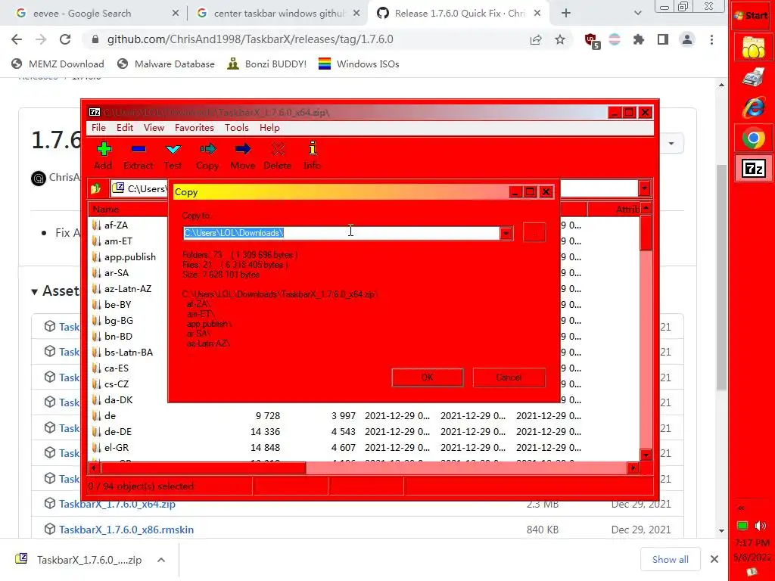Image resolution: width=775 pixels, height=581 pixels.
Task: Click the share page icon in address bar
Action: [x=536, y=39]
